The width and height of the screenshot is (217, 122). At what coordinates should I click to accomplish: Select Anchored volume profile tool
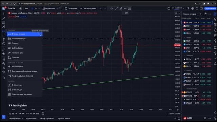click(25, 76)
